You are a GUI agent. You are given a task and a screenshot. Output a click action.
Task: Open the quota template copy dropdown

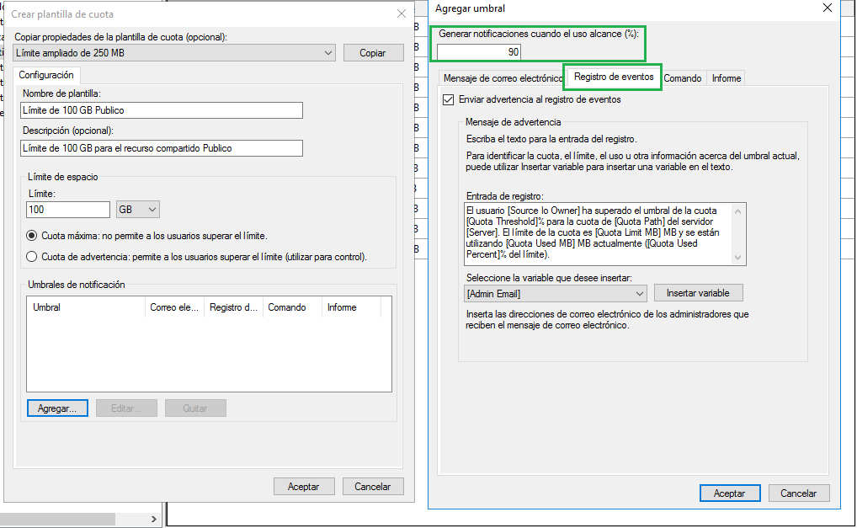pos(175,53)
